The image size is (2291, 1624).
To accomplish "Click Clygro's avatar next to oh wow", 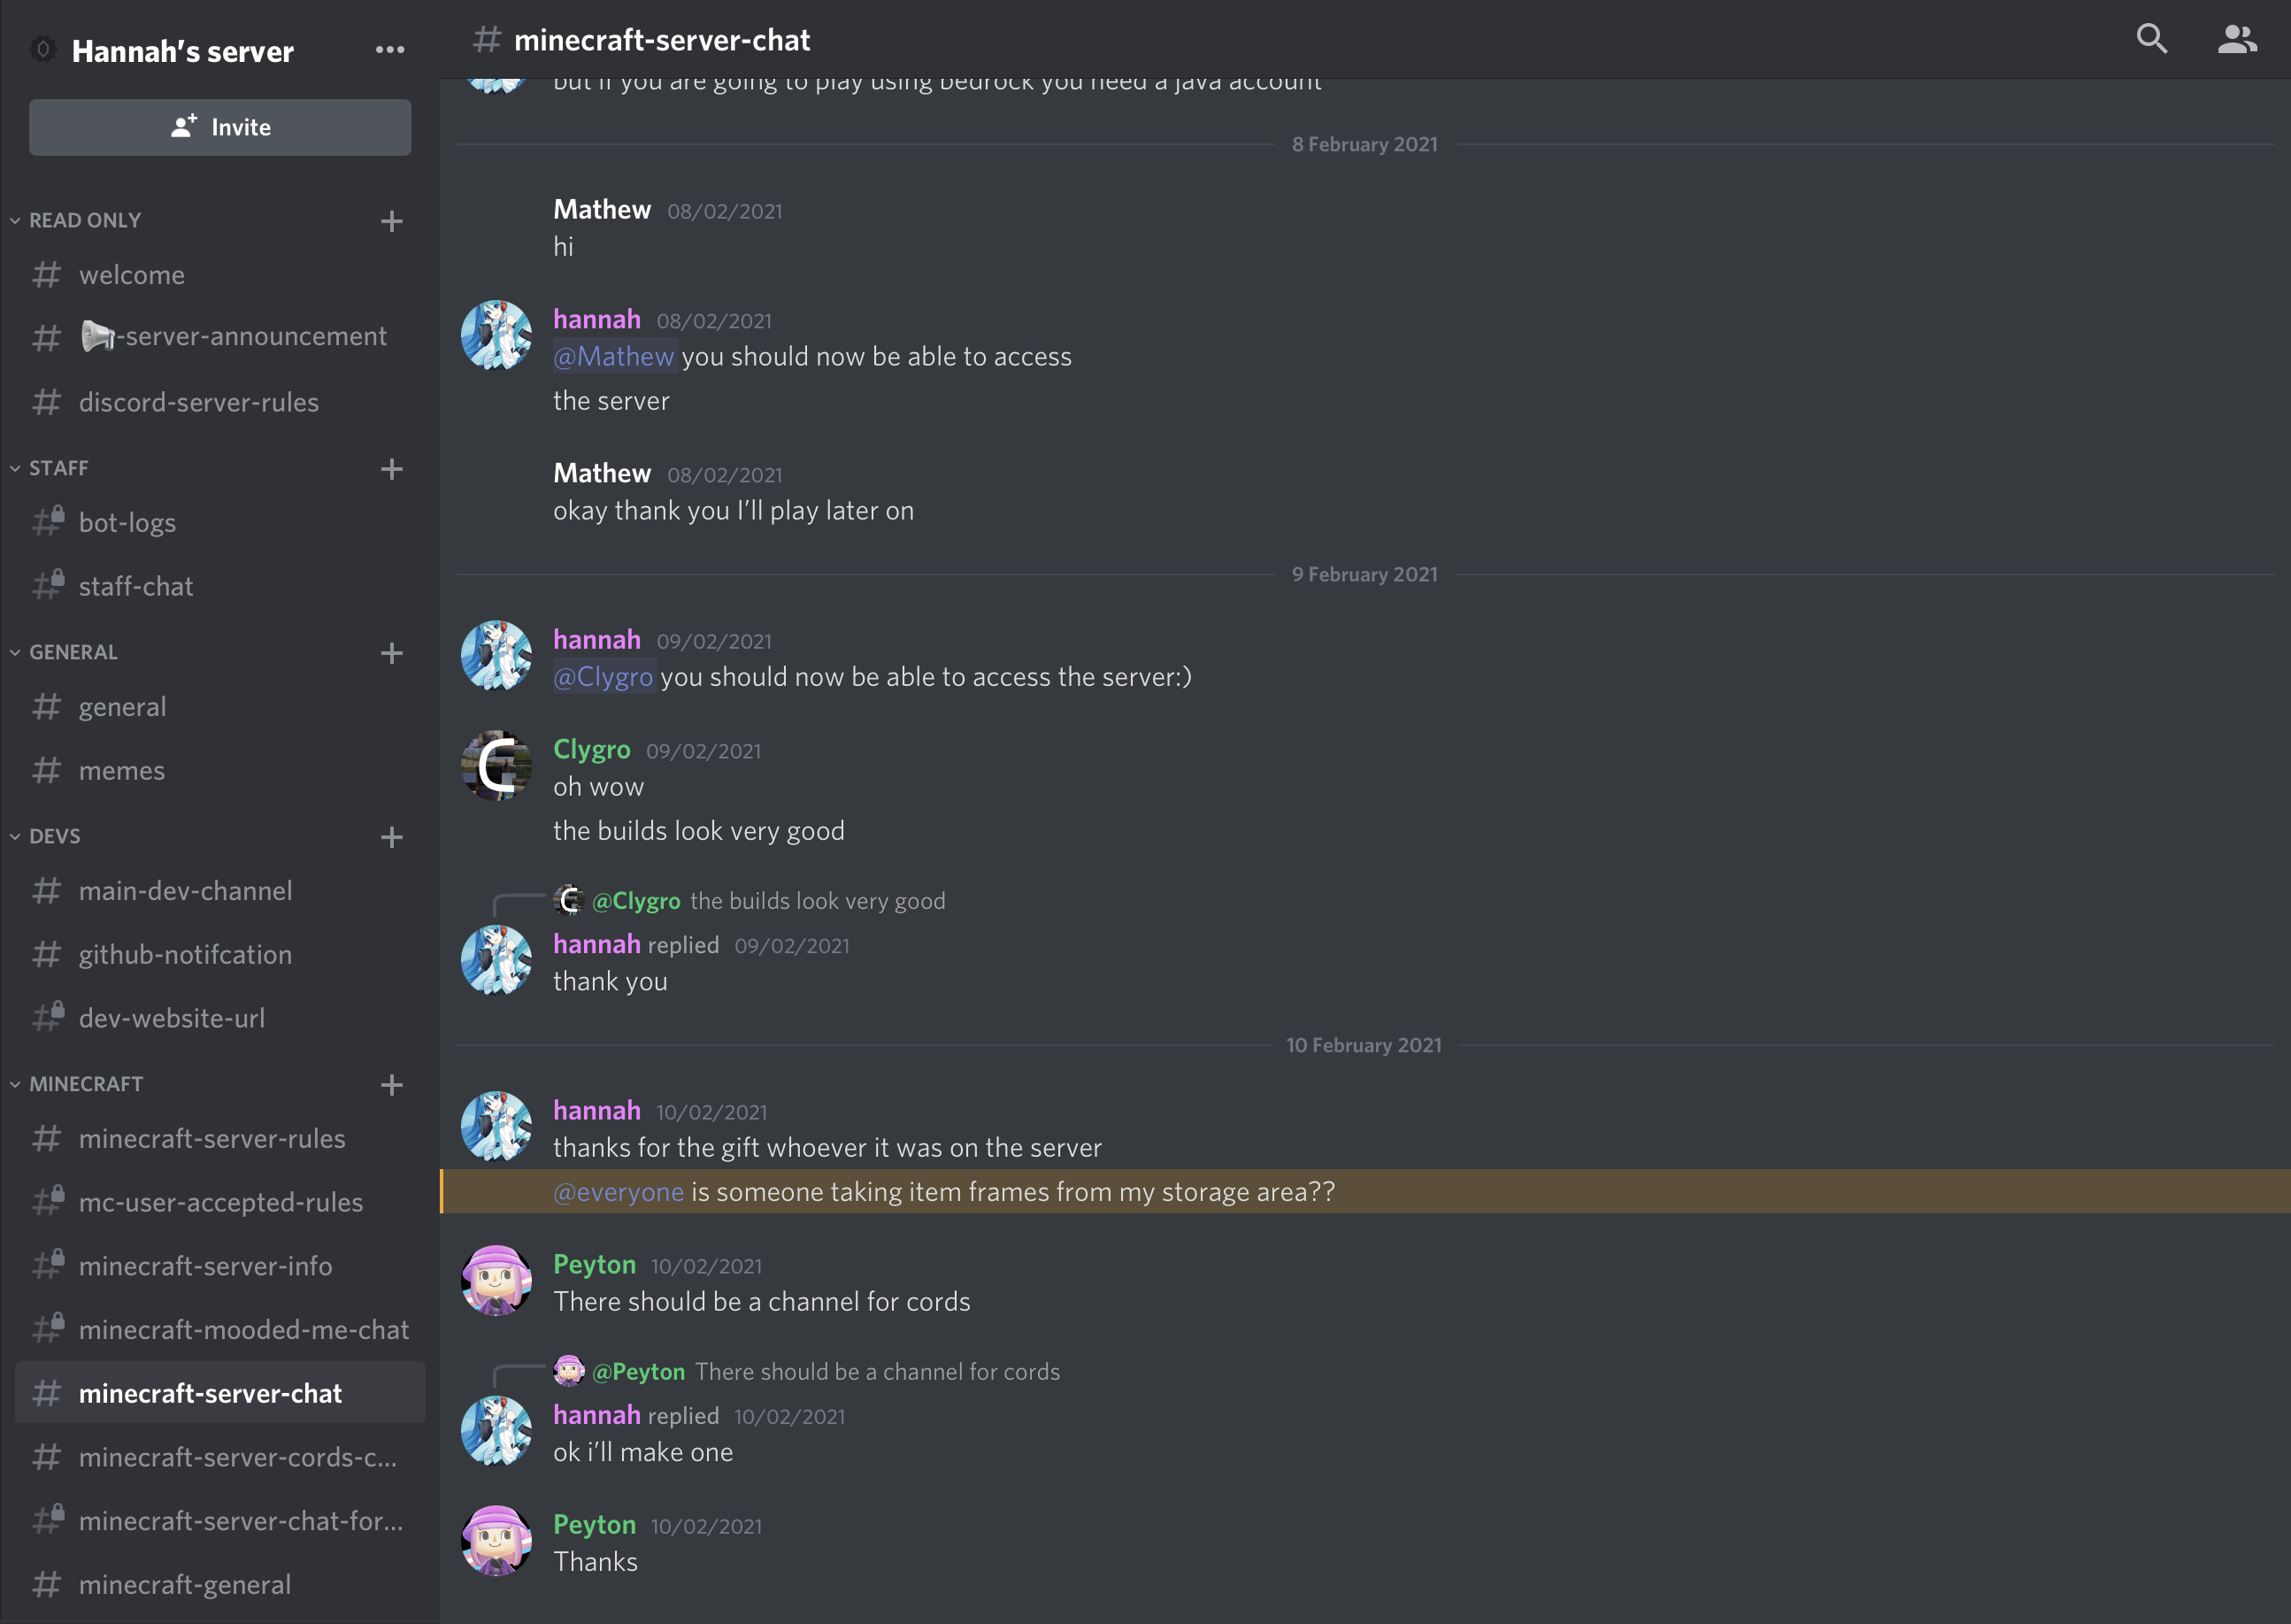I will [496, 766].
